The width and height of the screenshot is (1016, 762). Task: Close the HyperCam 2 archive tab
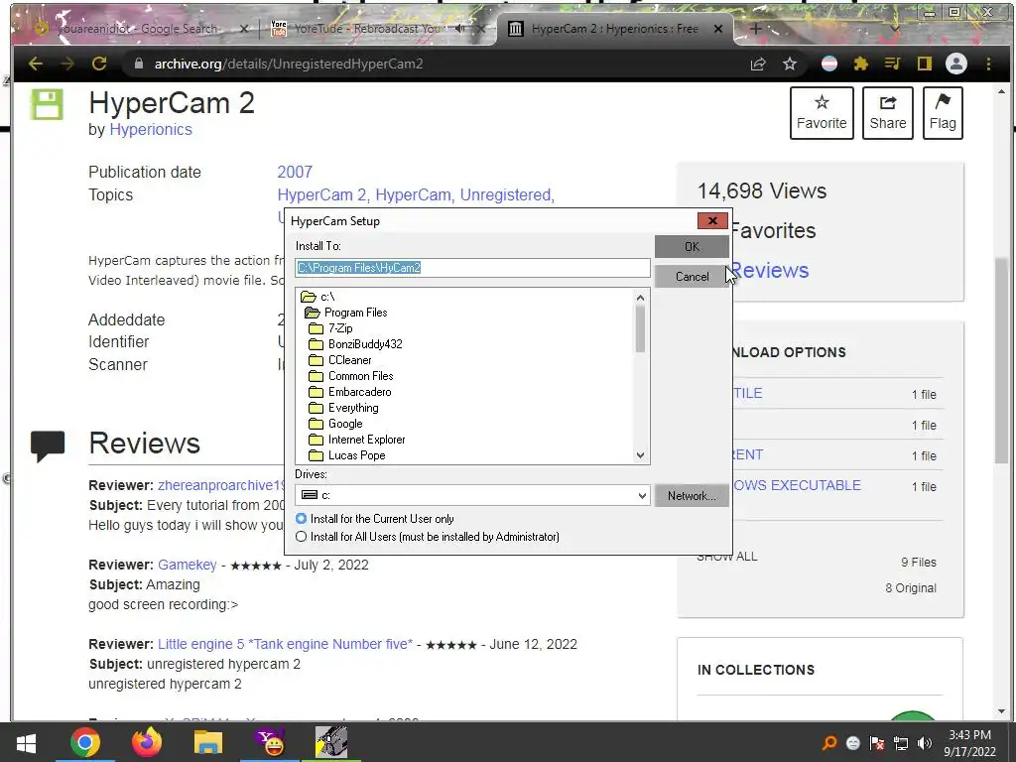pyautogui.click(x=718, y=29)
